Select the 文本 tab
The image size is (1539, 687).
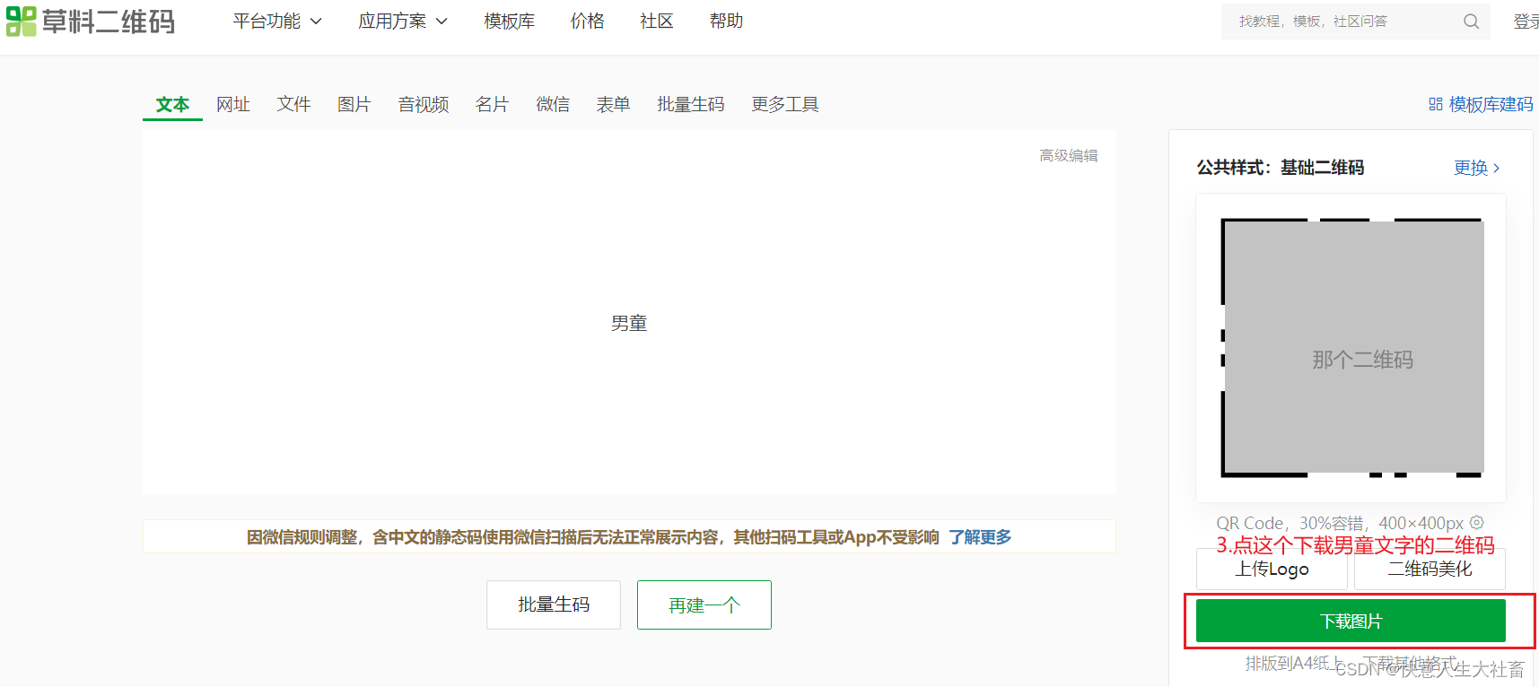pyautogui.click(x=172, y=104)
